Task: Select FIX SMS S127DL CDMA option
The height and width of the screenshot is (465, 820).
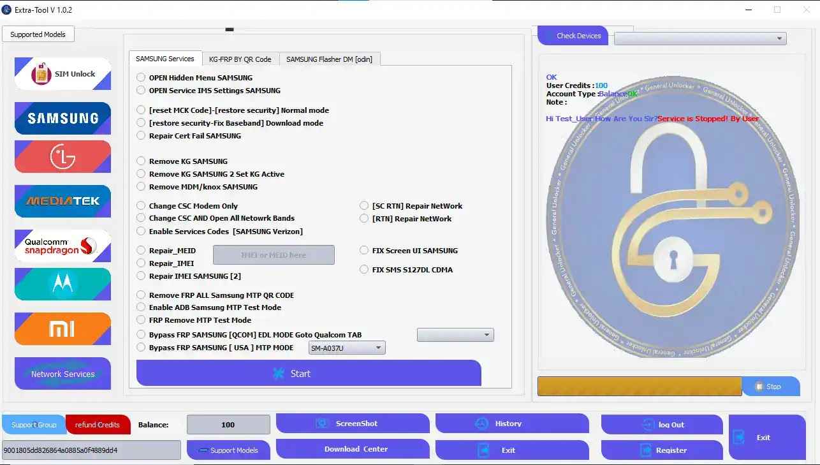Action: coord(364,269)
